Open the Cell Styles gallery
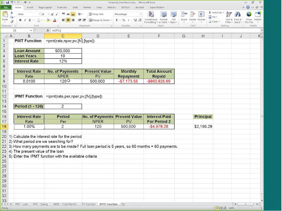This screenshot has height=211, width=282. pyautogui.click(x=173, y=17)
